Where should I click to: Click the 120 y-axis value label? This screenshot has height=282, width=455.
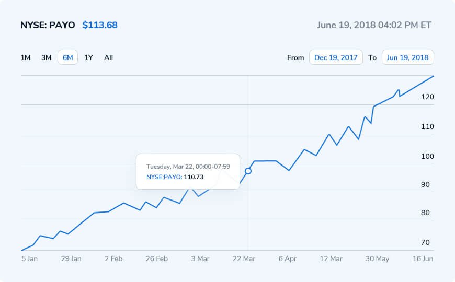(427, 97)
